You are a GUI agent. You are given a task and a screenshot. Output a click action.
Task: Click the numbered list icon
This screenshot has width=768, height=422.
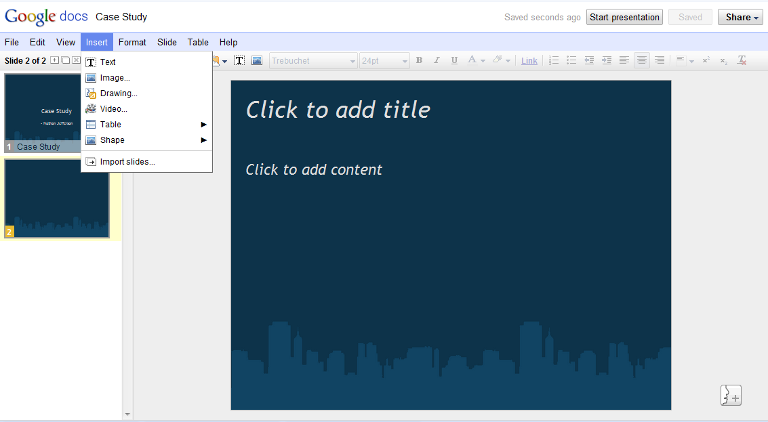(554, 60)
